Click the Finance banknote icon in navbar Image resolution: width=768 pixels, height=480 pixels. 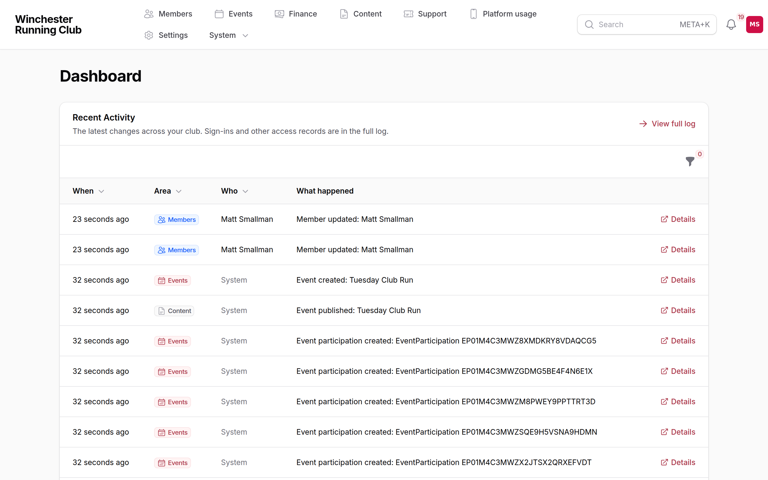(x=279, y=14)
